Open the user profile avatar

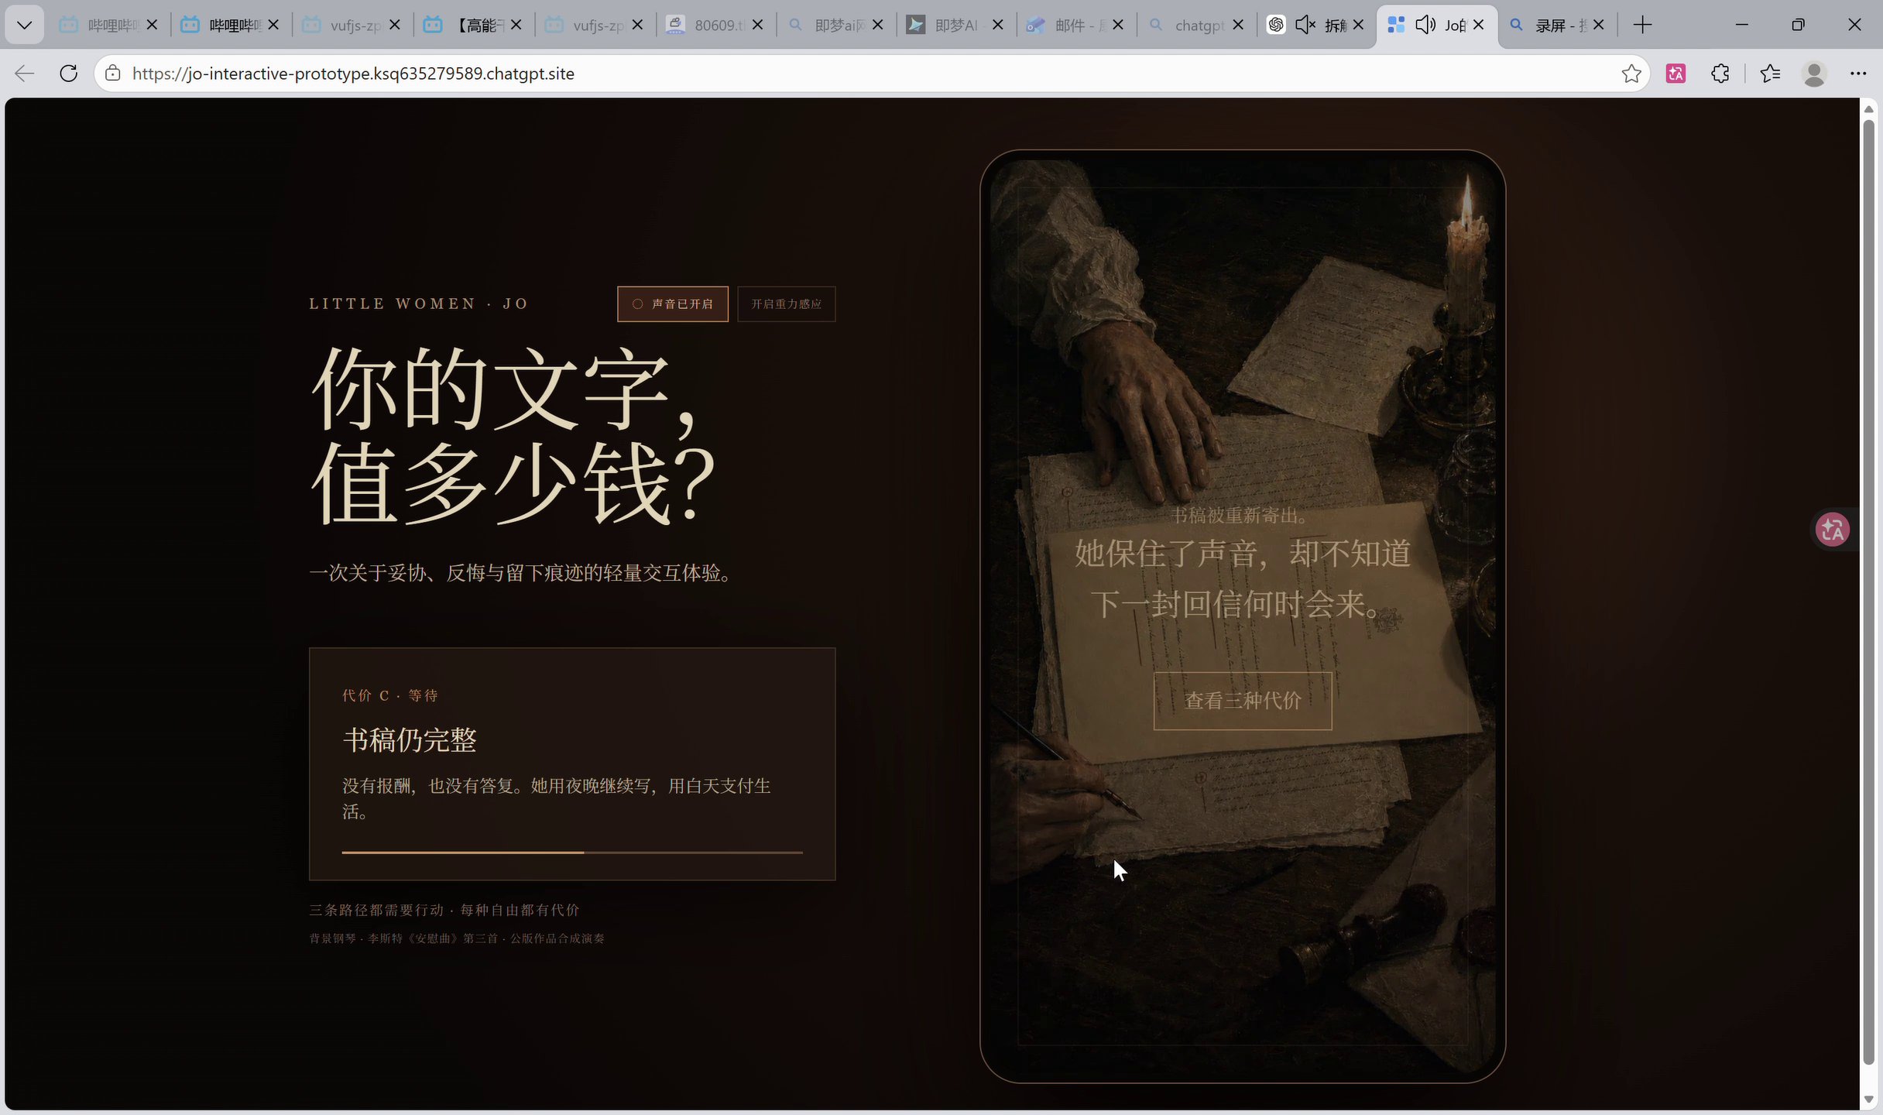1814,74
